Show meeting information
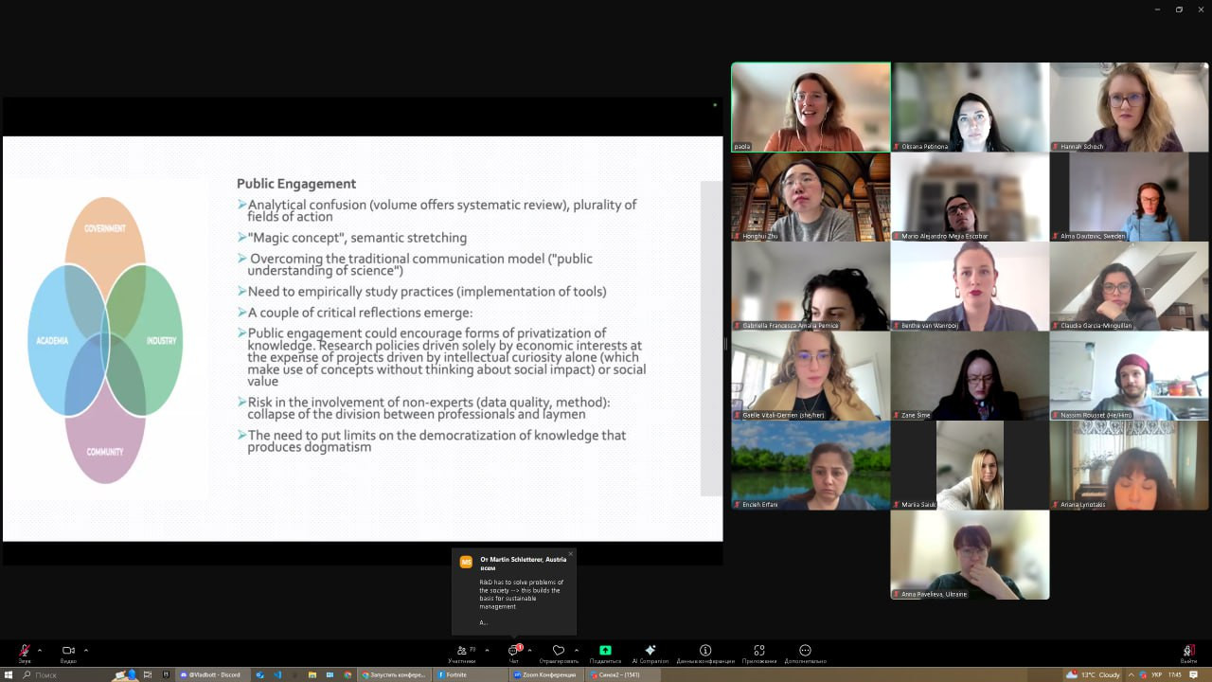1212x682 pixels. click(x=705, y=652)
